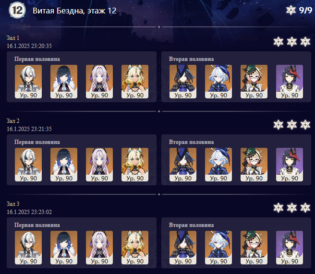Click last star icon of Зал 2
This screenshot has width=315, height=274.
305,125
